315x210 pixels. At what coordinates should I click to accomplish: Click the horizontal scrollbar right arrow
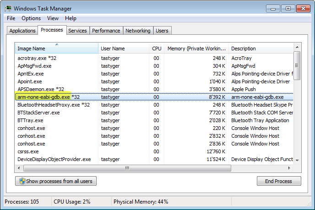(x=289, y=168)
